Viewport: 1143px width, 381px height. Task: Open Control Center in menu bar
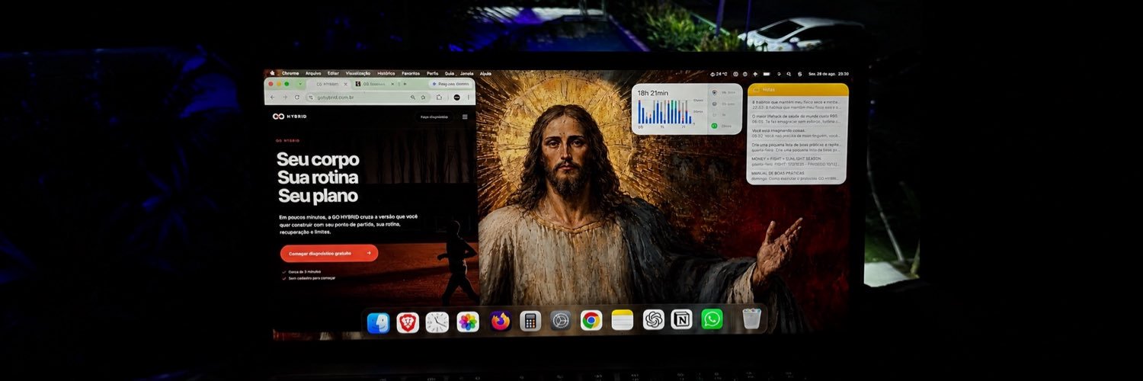799,74
